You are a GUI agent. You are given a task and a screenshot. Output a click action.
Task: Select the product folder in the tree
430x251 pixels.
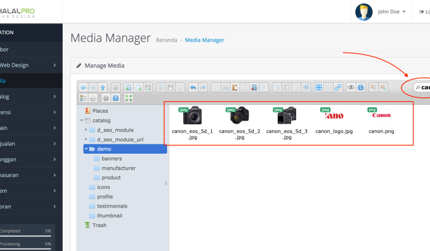111,178
